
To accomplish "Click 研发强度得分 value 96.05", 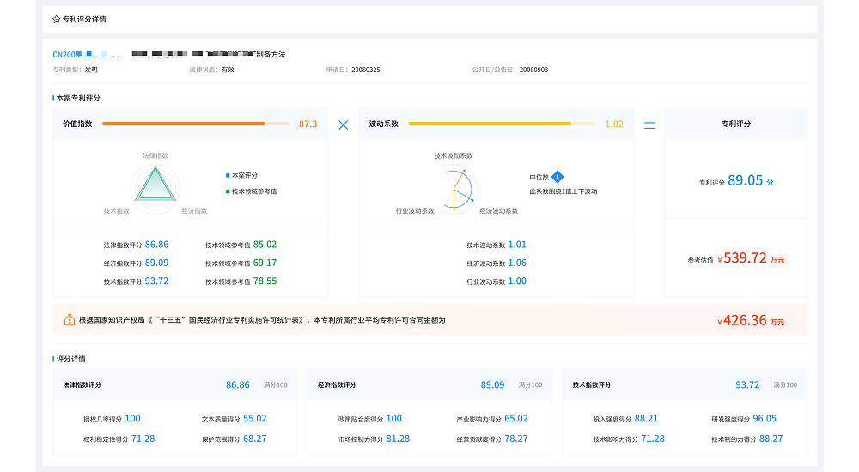I will [x=765, y=419].
